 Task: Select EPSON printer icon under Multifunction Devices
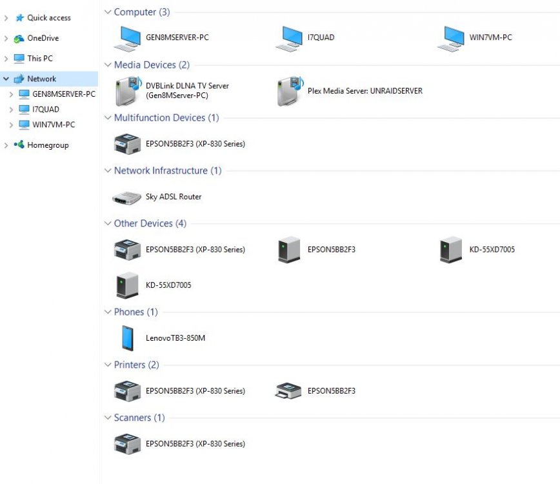tap(127, 144)
